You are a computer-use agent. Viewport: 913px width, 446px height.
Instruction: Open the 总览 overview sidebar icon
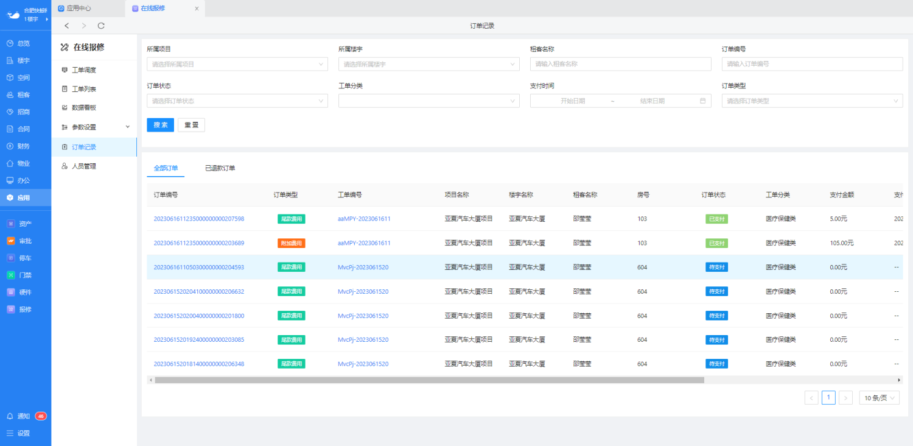(x=10, y=43)
